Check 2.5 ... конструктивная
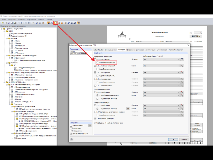This screenshot has width=213, height=160. pyautogui.click(x=95, y=85)
